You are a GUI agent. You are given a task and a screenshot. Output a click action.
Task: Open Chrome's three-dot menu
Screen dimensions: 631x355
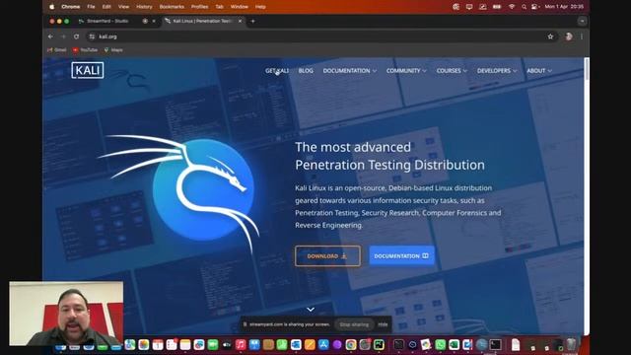pos(582,36)
